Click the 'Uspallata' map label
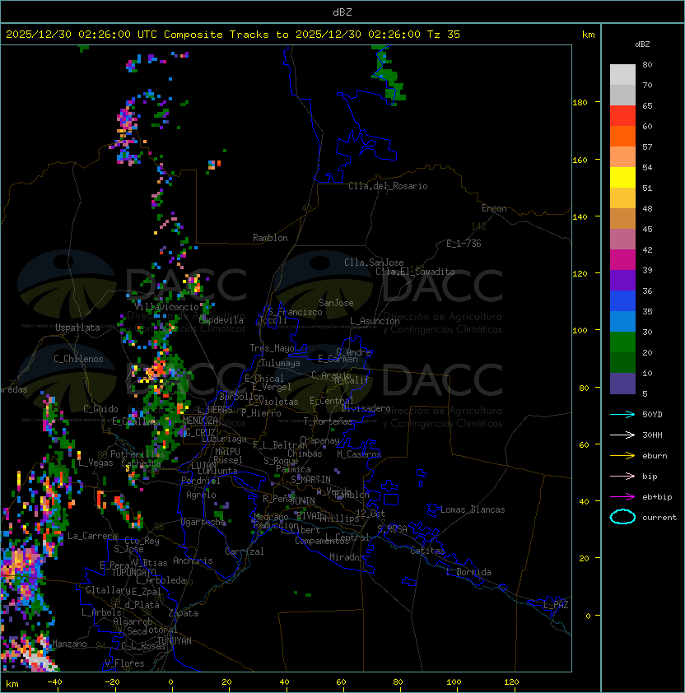Screen dimensions: 685x693 pos(77,328)
